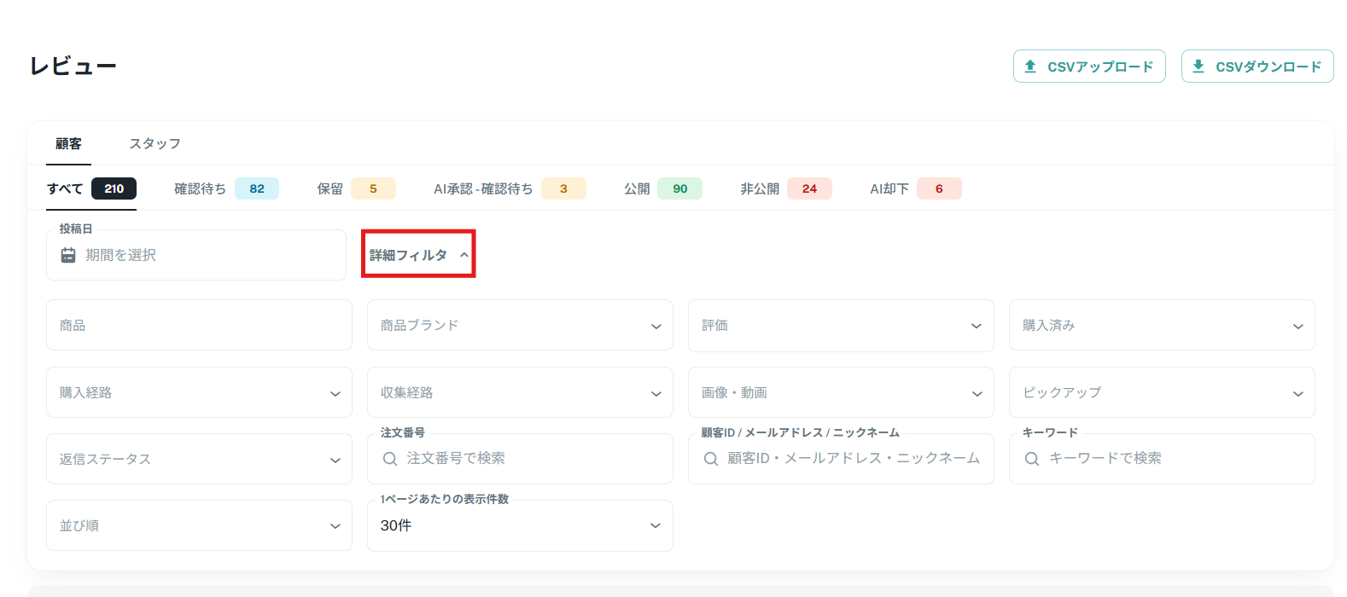Screen dimensions: 1347x597
Task: Open the 商品ブランド dropdown
Action: (520, 325)
